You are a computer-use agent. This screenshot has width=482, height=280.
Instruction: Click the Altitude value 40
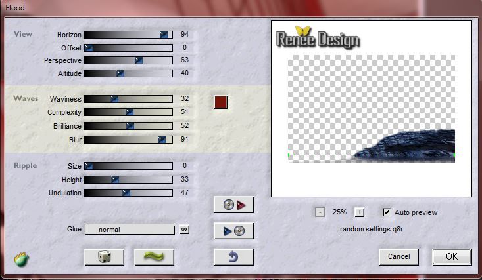tap(184, 73)
